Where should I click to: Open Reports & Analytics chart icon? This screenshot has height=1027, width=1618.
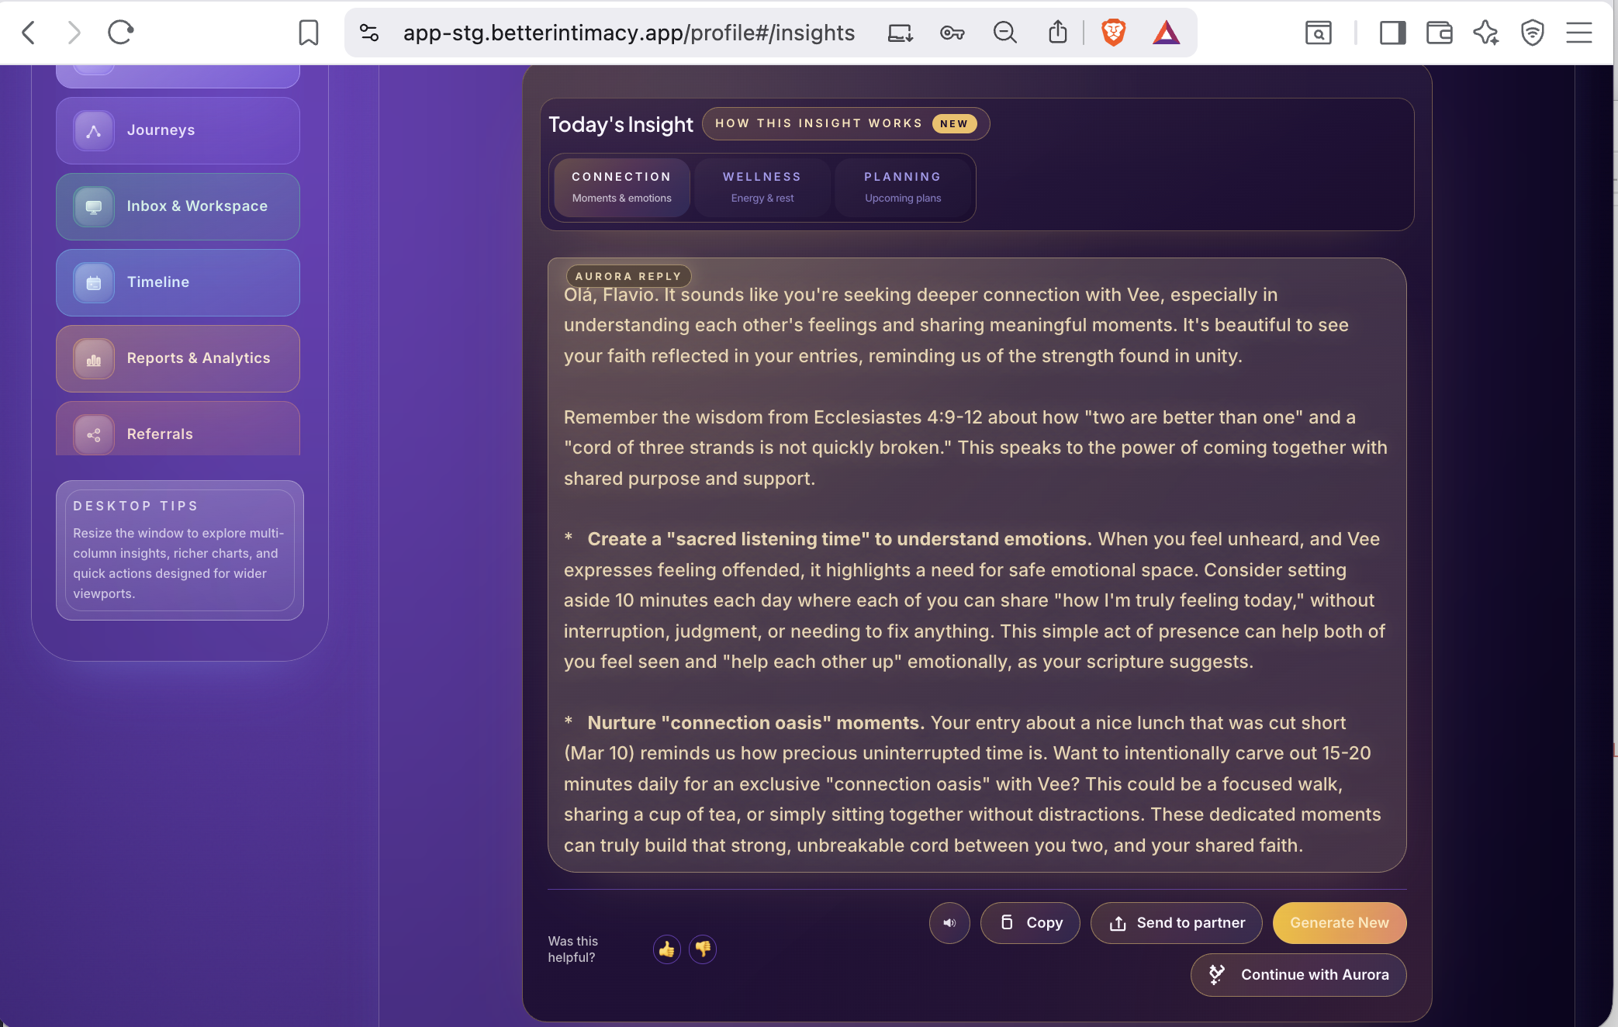tap(92, 358)
